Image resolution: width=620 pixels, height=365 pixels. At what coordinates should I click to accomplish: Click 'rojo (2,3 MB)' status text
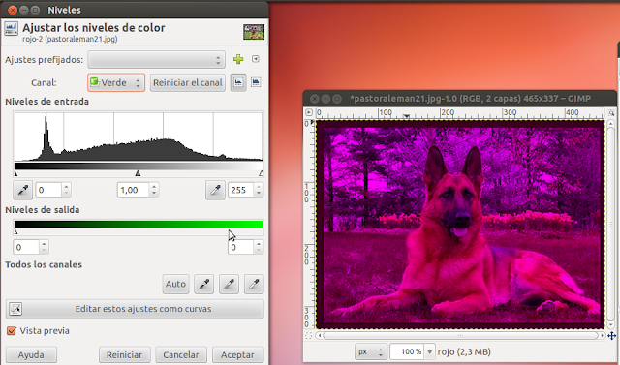(464, 351)
